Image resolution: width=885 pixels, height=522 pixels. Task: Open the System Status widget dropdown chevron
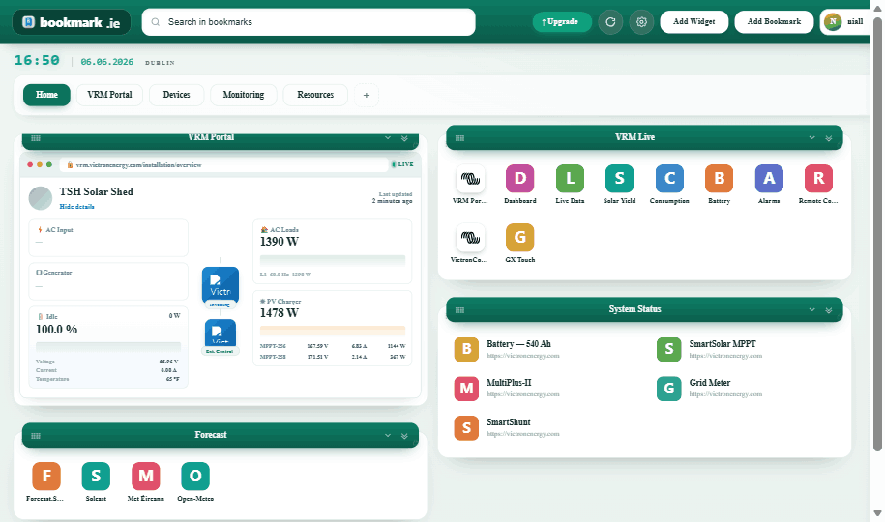point(811,309)
